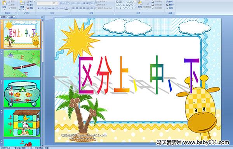The image size is (233, 149).
Task: Activate the Format Painter 格式刷 tool
Action: pos(12,8)
